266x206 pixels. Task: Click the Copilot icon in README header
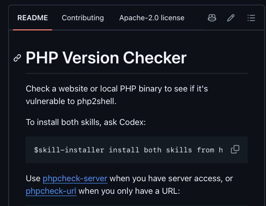pyautogui.click(x=212, y=18)
